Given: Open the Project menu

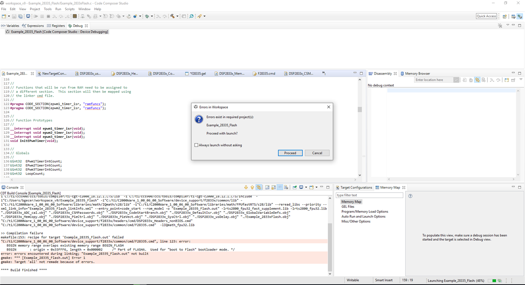Looking at the screenshot, I should pos(35,9).
